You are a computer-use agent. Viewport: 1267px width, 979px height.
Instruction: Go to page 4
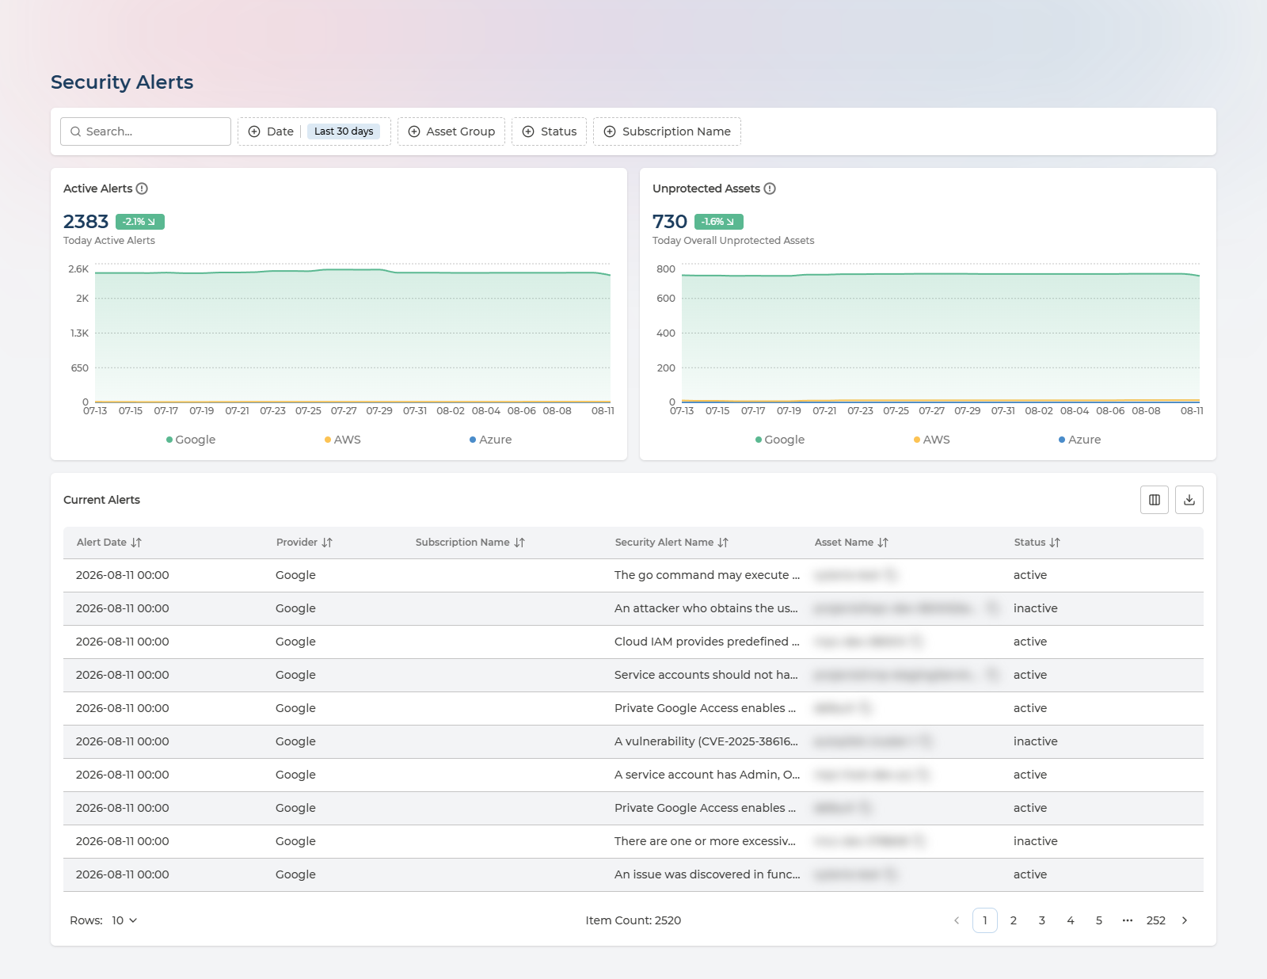click(1071, 920)
